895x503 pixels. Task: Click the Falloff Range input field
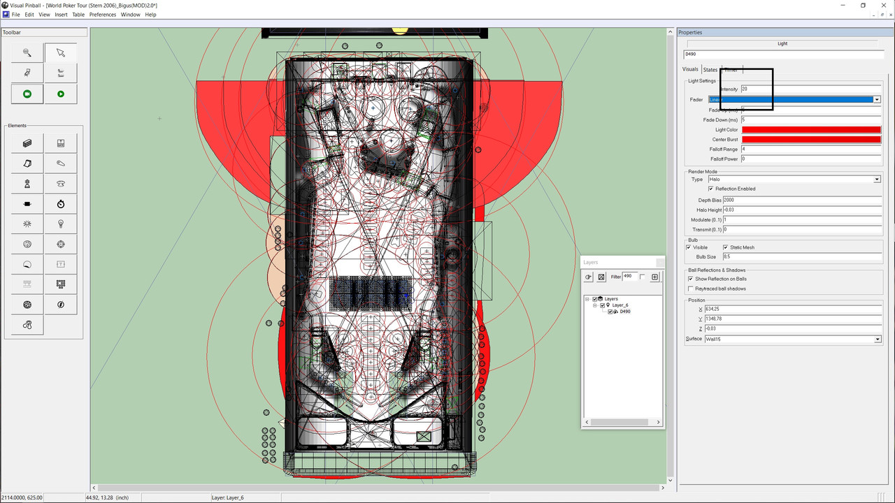click(x=810, y=150)
